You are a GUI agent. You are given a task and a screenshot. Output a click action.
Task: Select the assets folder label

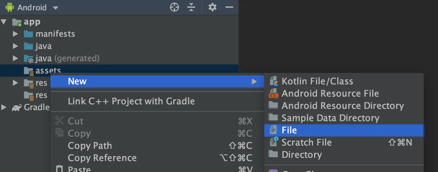coord(48,71)
